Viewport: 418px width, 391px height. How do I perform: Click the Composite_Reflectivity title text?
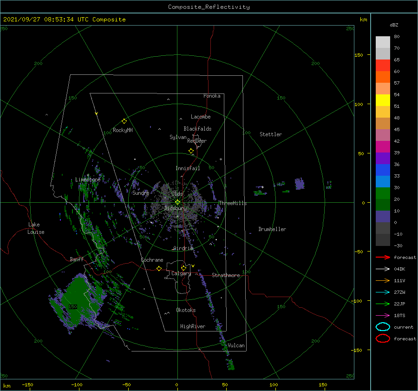tap(209, 7)
